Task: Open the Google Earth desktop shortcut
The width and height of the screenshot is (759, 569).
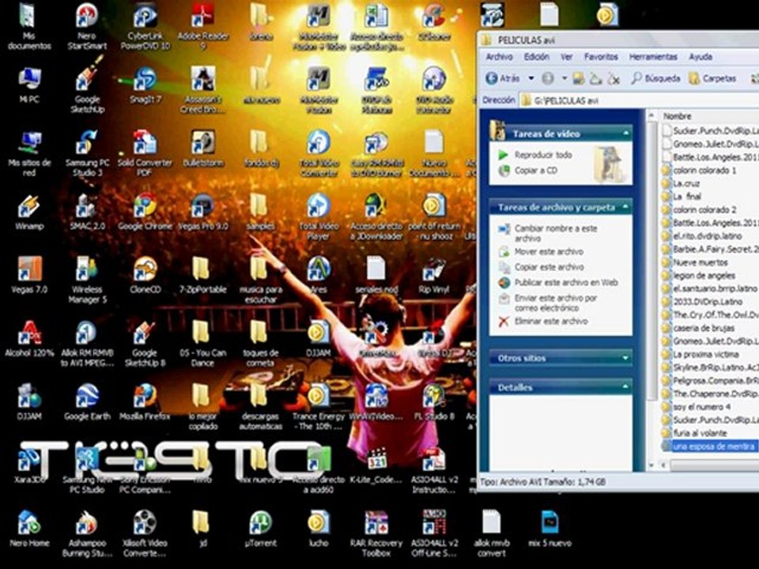Action: pyautogui.click(x=87, y=401)
